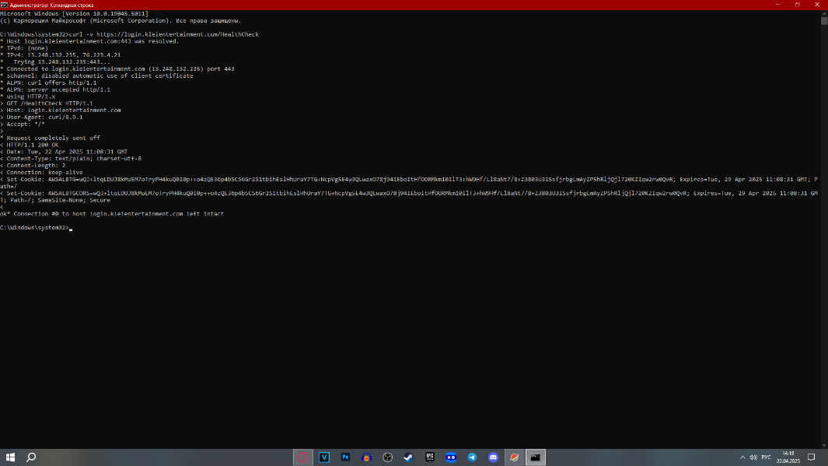Screen dimensions: 828x466
Task: Open Vegas Pro taskbar icon
Action: pos(325,457)
